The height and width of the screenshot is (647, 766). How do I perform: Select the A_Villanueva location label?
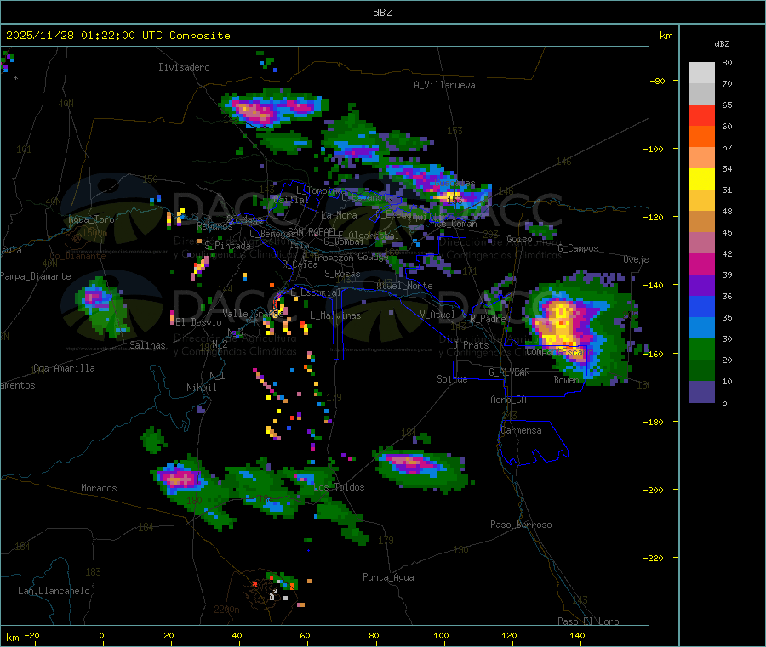pos(444,85)
